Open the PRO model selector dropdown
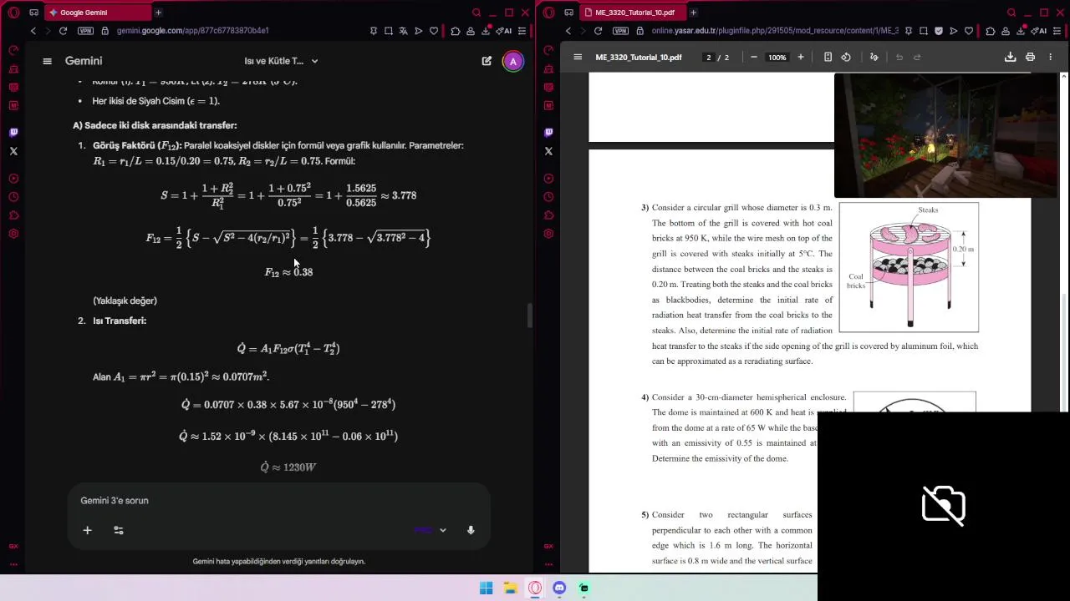 tap(431, 530)
